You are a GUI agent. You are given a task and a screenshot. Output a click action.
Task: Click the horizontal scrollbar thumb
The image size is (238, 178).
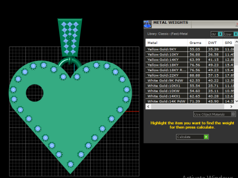(187, 106)
